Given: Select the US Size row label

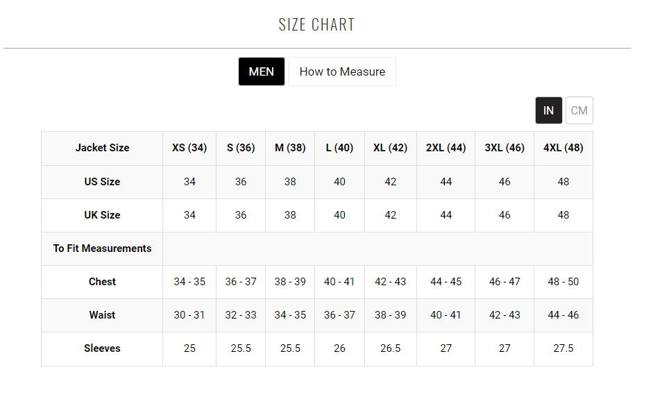Looking at the screenshot, I should click(x=102, y=182).
